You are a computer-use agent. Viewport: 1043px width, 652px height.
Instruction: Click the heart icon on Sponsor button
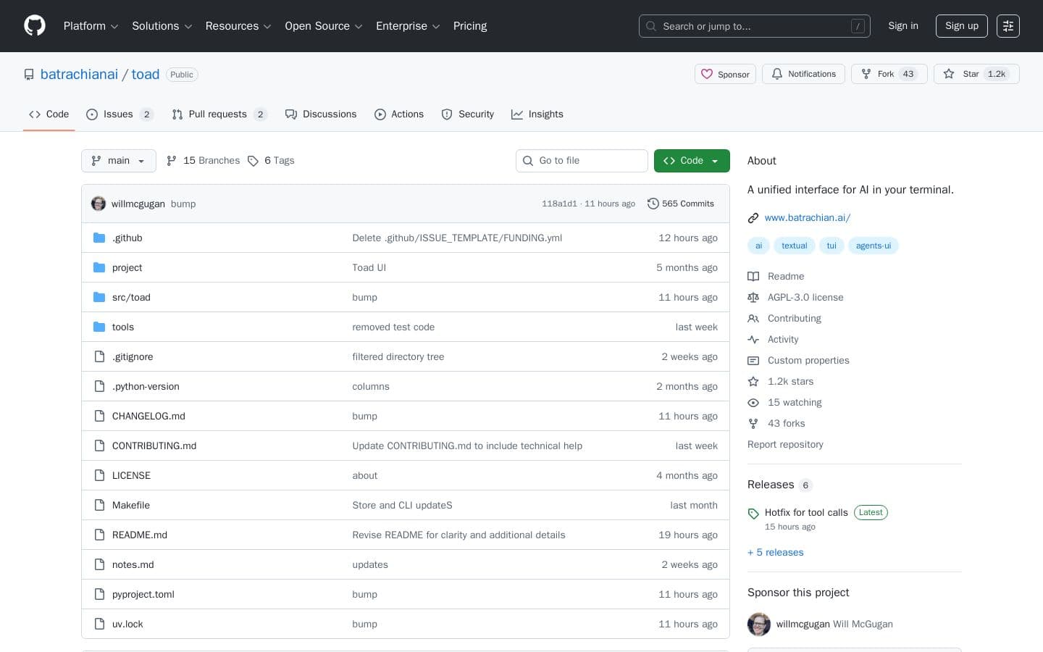pyautogui.click(x=707, y=74)
